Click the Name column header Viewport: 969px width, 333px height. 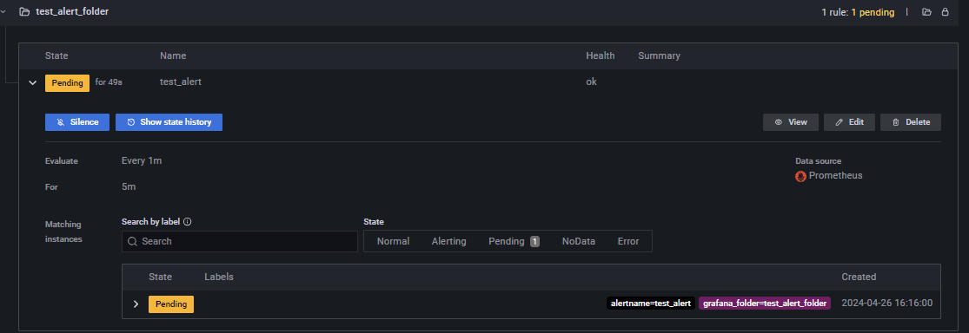click(x=173, y=55)
